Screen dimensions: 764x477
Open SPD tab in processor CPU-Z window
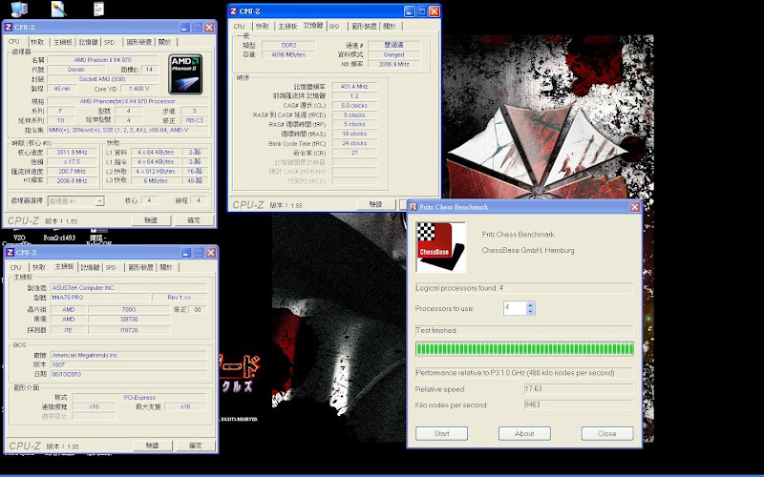(109, 42)
